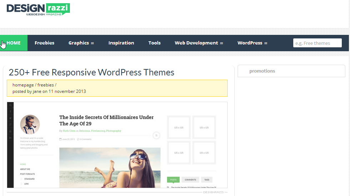The width and height of the screenshot is (350, 196).
Task: Open the Tools navigation item
Action: (154, 43)
